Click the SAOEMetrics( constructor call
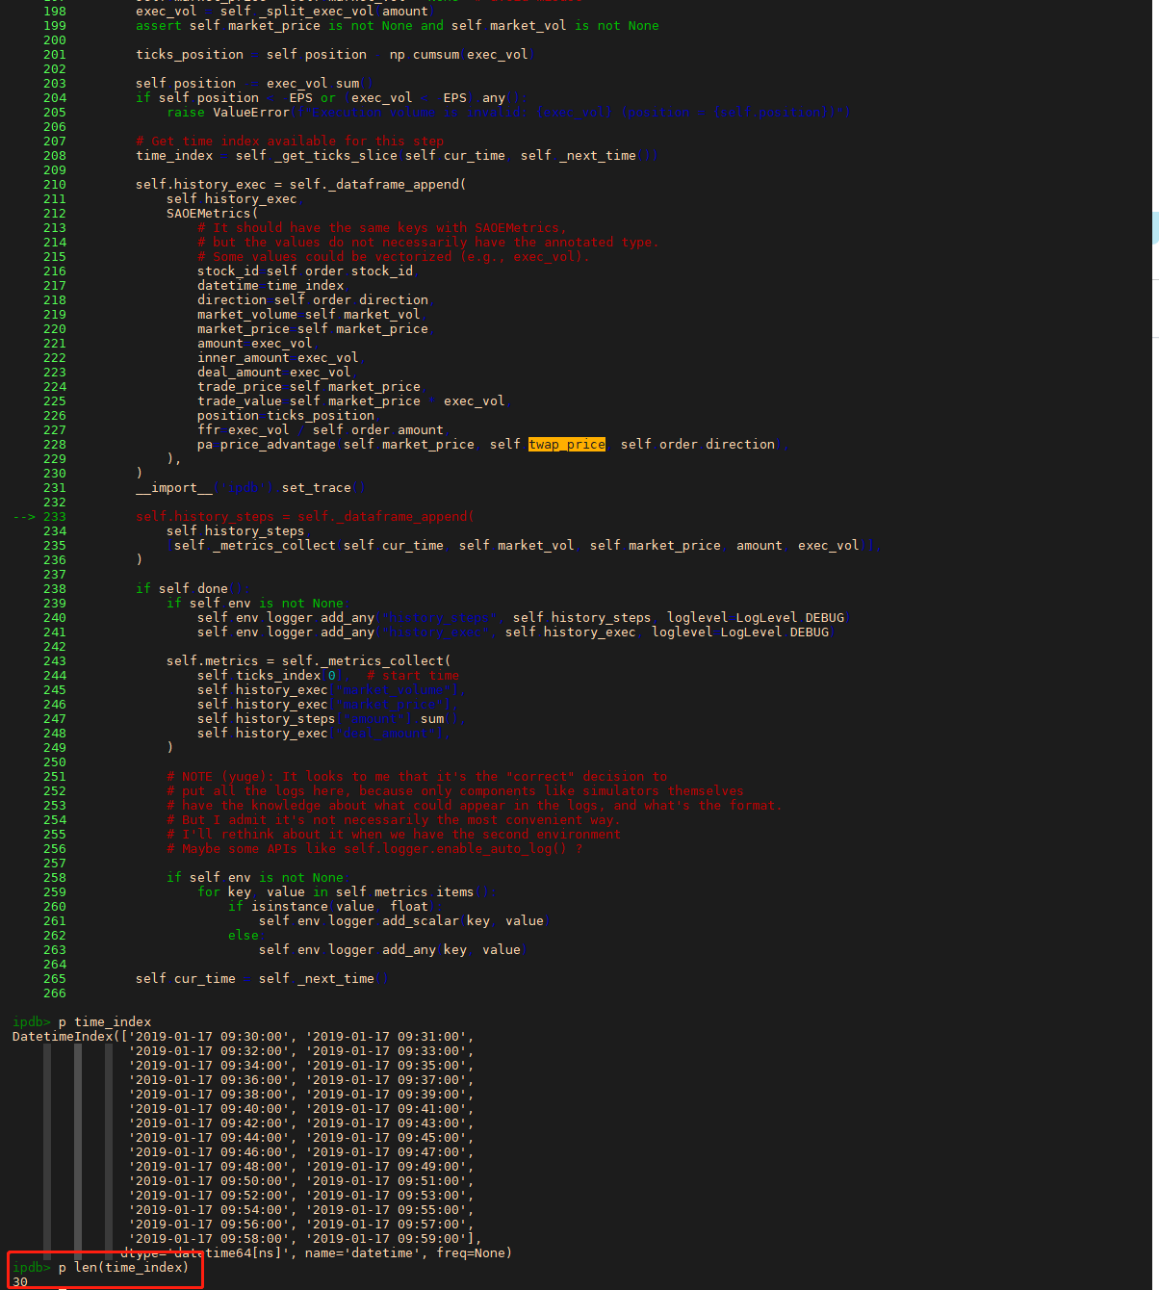The image size is (1159, 1290). (x=212, y=214)
